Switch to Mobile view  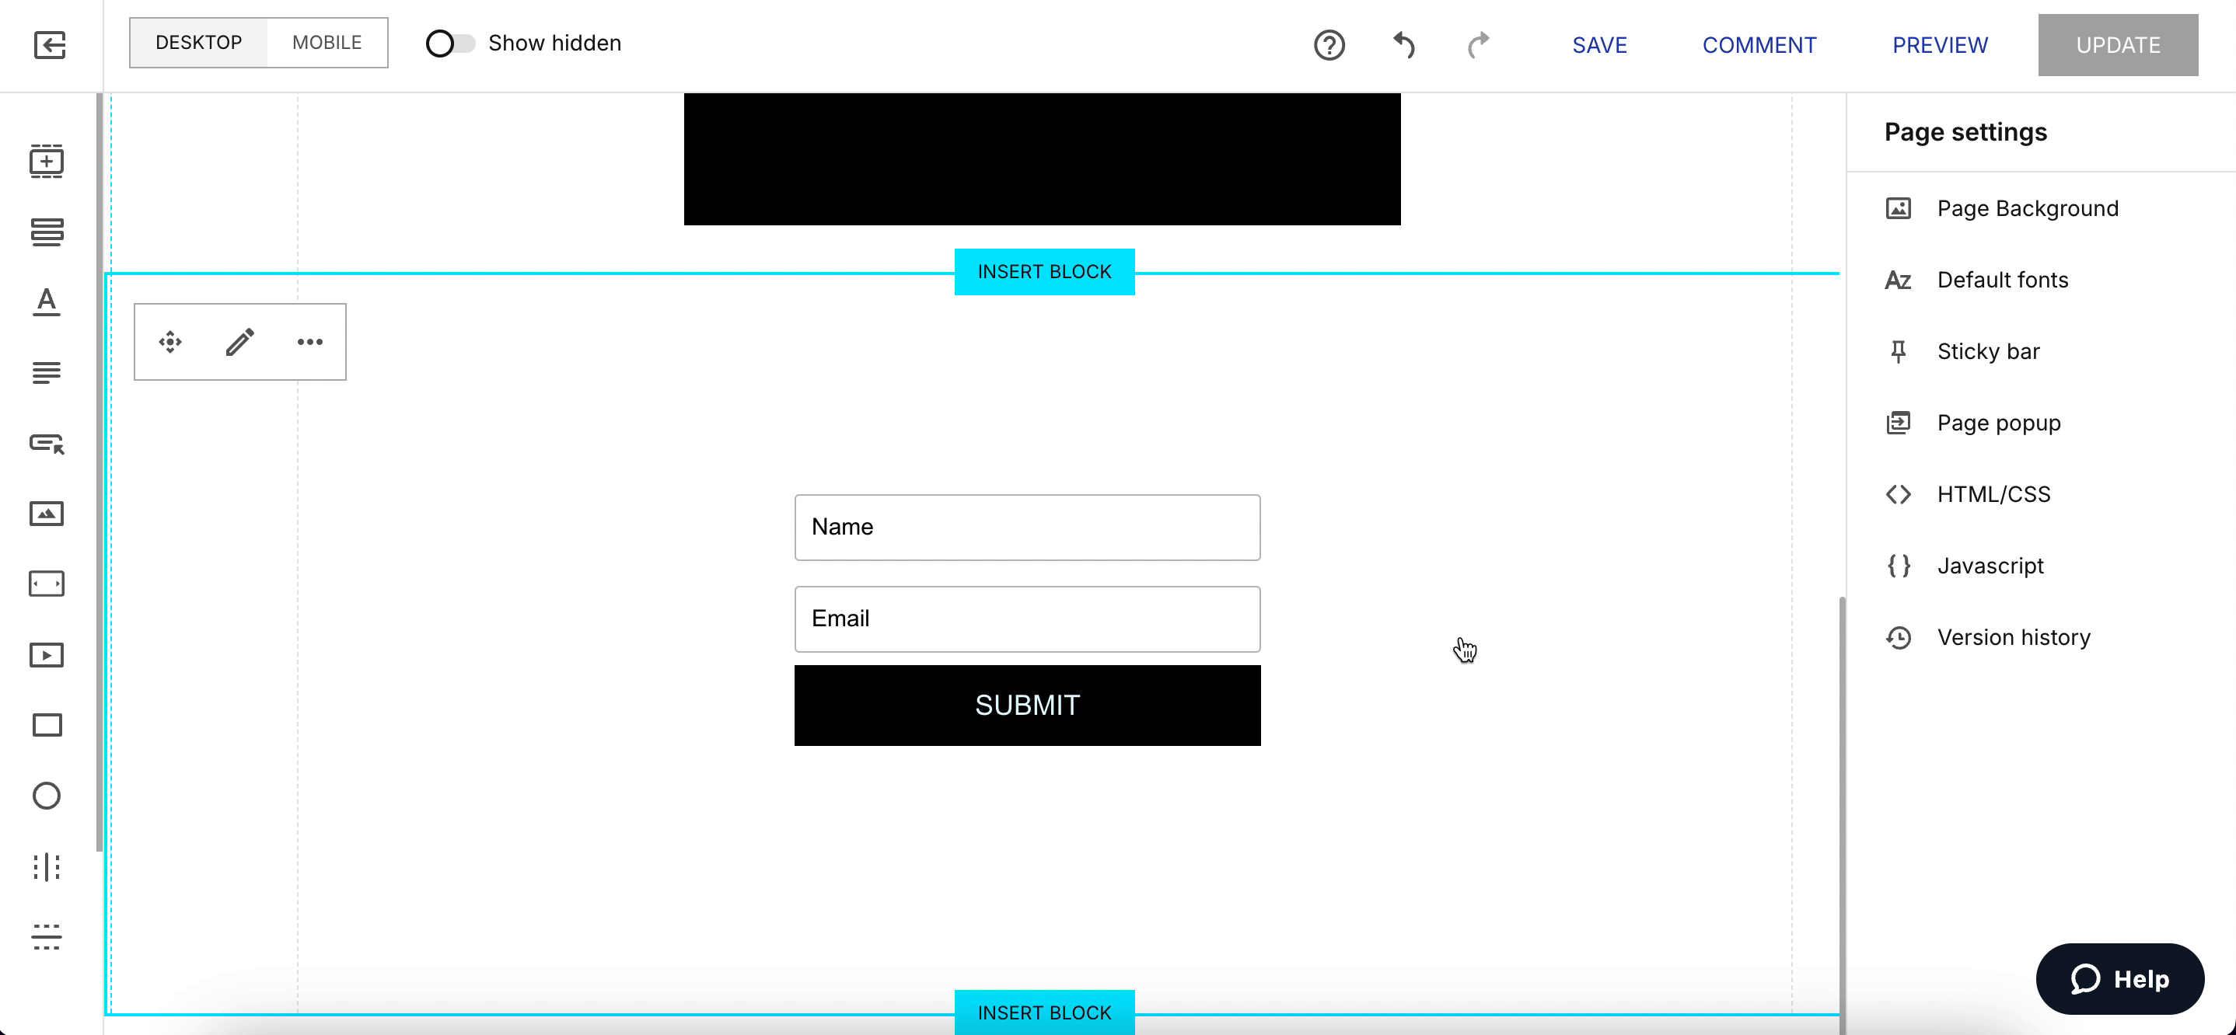pos(327,42)
